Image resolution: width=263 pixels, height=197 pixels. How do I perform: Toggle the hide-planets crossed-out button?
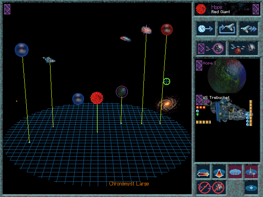click(x=218, y=188)
